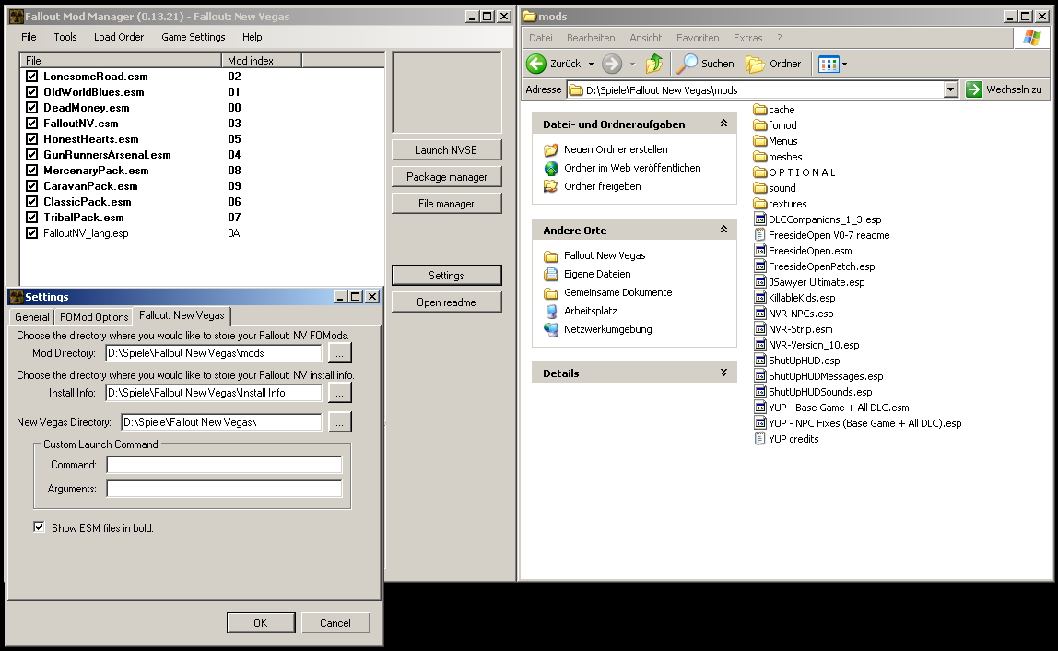This screenshot has height=651, width=1058.
Task: Open the Game Settings menu
Action: [193, 37]
